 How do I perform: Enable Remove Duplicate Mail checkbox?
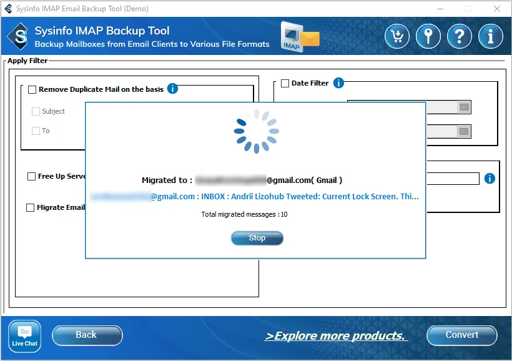click(x=32, y=89)
